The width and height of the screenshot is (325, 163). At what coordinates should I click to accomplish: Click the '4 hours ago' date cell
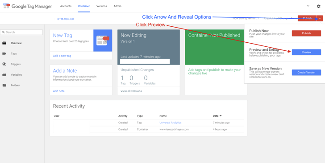220,129
